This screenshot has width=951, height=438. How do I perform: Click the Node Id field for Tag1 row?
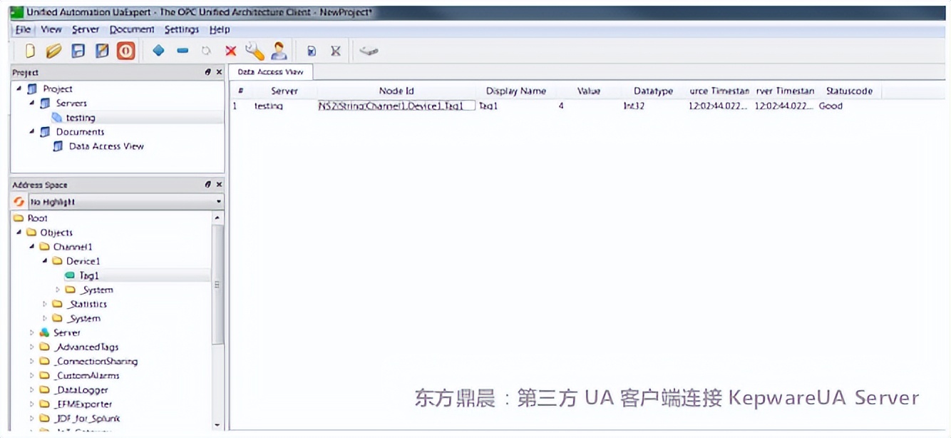pyautogui.click(x=396, y=104)
